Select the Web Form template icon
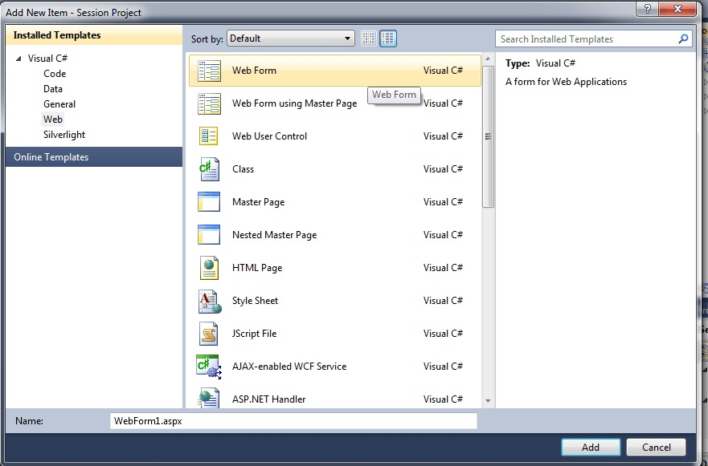Image resolution: width=708 pixels, height=466 pixels. point(208,71)
